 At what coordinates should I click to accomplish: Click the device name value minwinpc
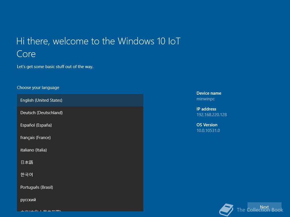pyautogui.click(x=206, y=99)
